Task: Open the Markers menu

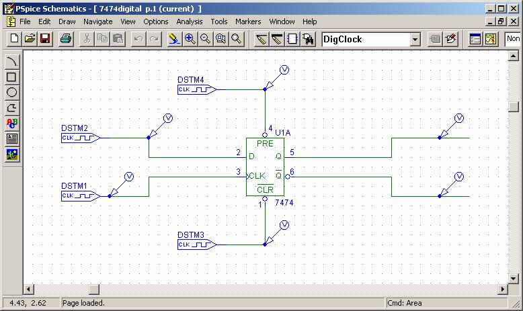Action: pos(248,21)
